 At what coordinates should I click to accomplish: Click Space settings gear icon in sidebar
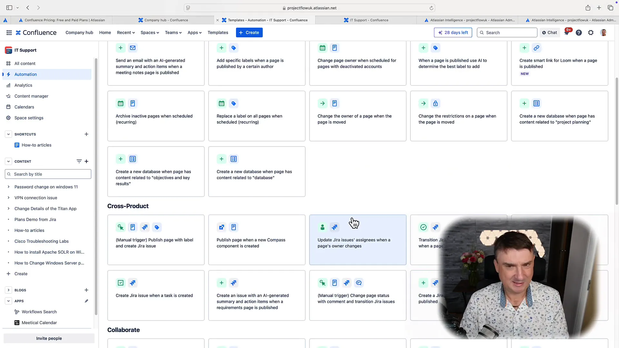[x=8, y=118]
